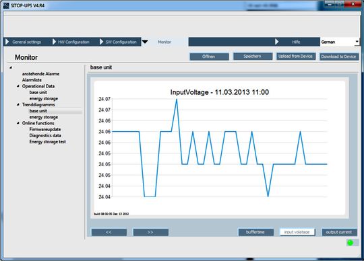Click the black down-arrow beside SW Configuration
Viewport: 364px width, 261px height.
145,42
